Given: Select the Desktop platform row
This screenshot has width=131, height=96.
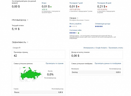Looking at the screenshot, I should click(x=96, y=72).
